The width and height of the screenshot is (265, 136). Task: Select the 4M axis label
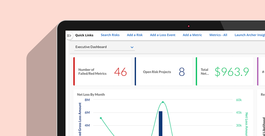[87, 125]
